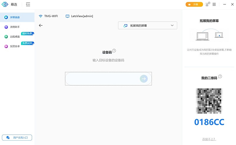Screen dimensions: 236x145
Task: Switch to 涂鸦助手 in the sidebar
Action: point(15,27)
